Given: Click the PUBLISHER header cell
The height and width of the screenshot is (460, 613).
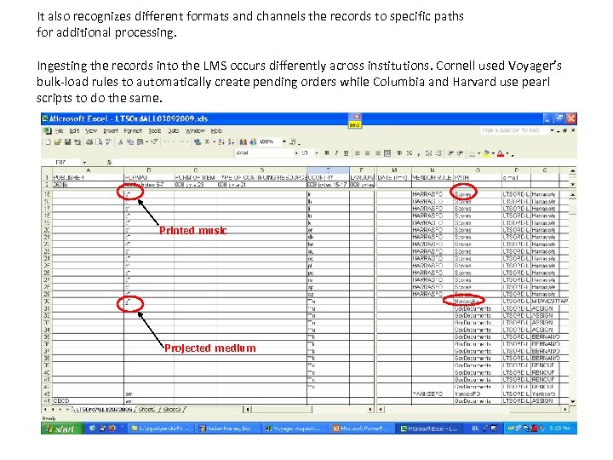Looking at the screenshot, I should click(x=88, y=177).
